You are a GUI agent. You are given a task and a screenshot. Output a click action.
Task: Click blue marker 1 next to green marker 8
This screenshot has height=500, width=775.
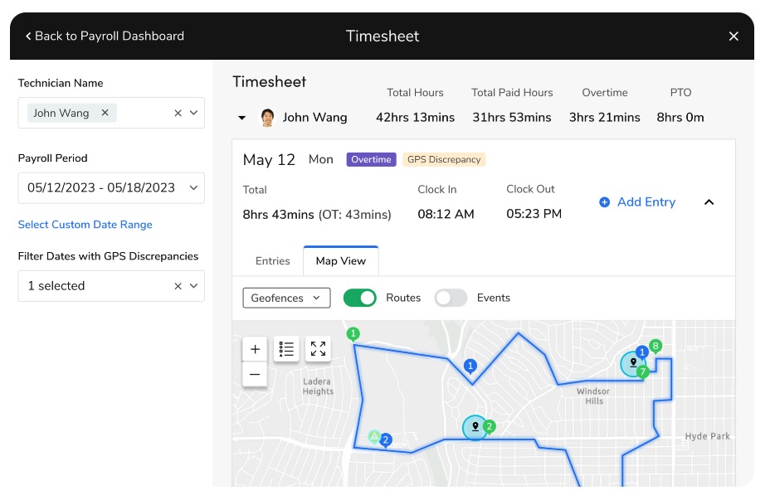[x=642, y=352]
